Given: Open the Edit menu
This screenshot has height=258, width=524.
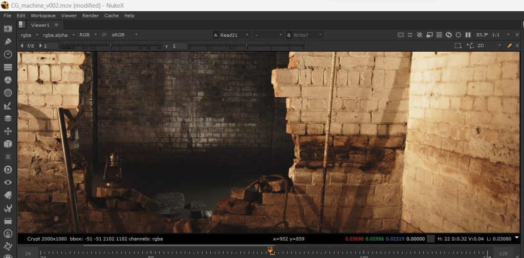Looking at the screenshot, I should pos(21,16).
